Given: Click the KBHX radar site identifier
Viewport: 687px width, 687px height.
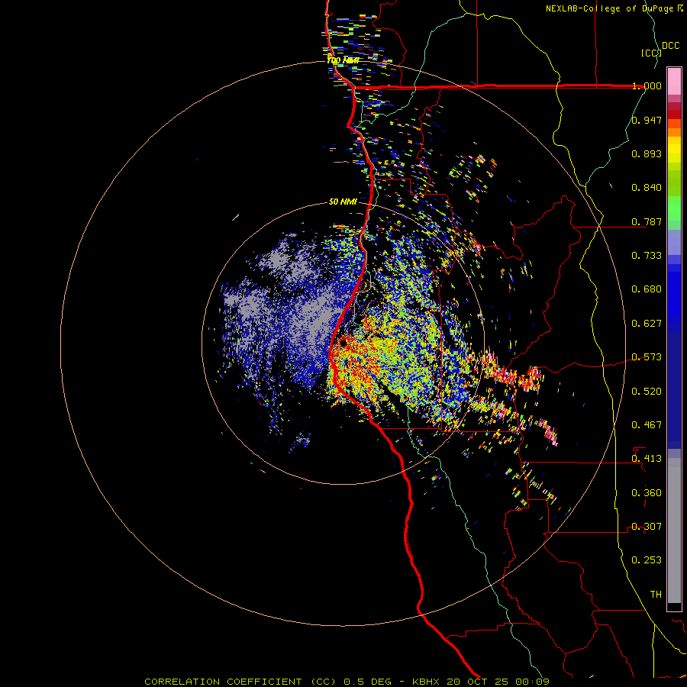Looking at the screenshot, I should 427,682.
